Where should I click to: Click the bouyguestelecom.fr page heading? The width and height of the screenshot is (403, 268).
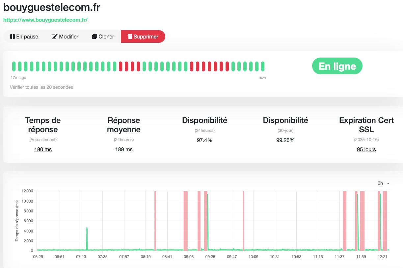click(52, 7)
